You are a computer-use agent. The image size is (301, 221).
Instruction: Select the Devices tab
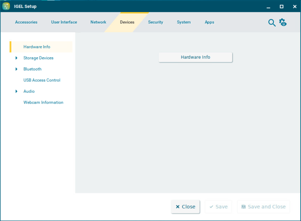(x=127, y=22)
